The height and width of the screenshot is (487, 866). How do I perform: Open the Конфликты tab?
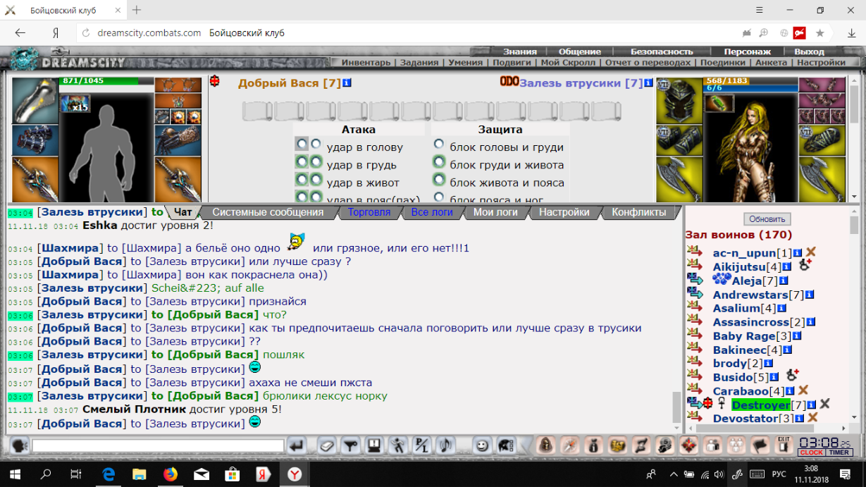pyautogui.click(x=638, y=212)
